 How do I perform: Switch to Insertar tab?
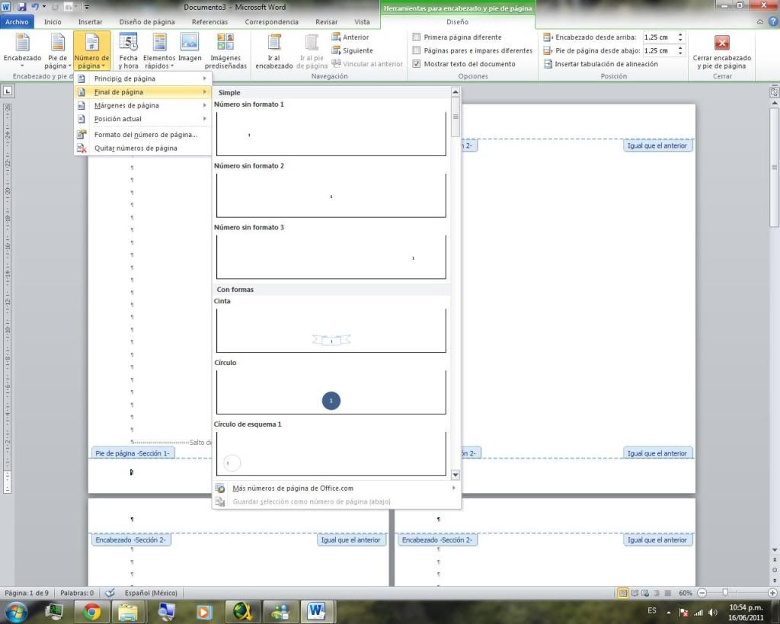pos(90,21)
